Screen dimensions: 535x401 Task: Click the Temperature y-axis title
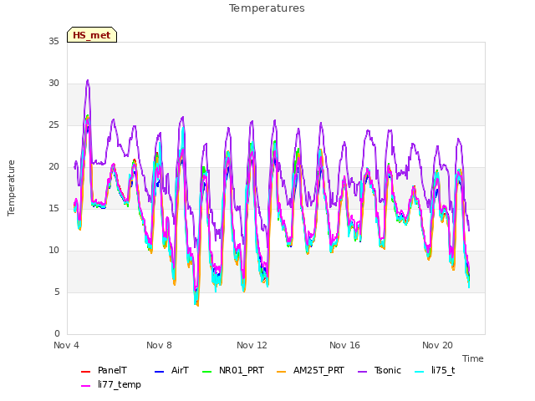11,188
